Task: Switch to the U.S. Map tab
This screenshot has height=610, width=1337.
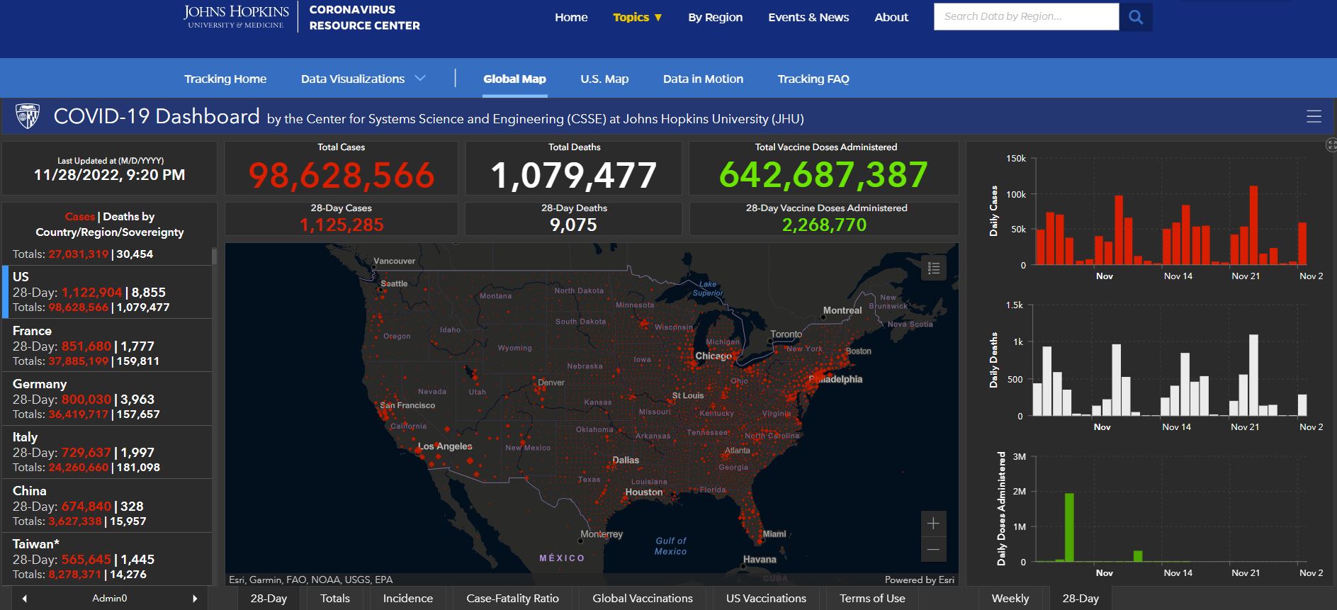Action: pyautogui.click(x=604, y=79)
